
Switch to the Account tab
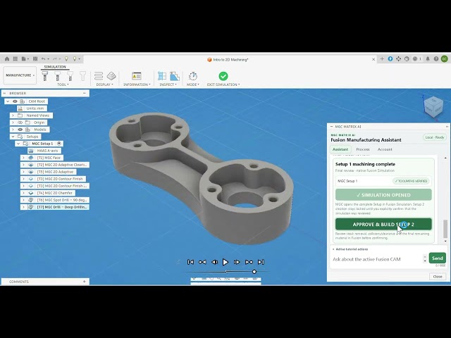385,149
